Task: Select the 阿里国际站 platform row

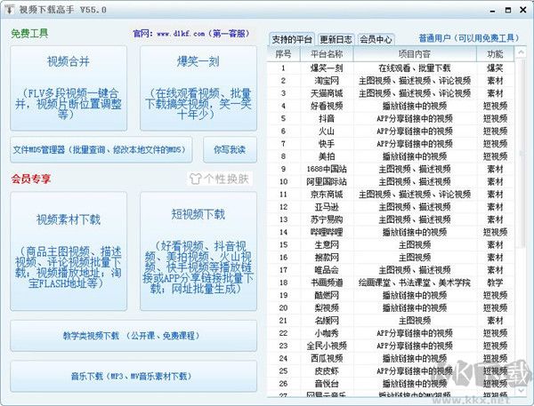Action: [x=391, y=181]
